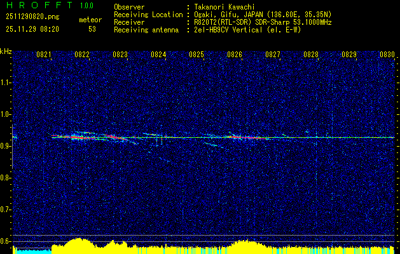Click the R820T2 SDR-Sharp receiver text

click(263, 22)
